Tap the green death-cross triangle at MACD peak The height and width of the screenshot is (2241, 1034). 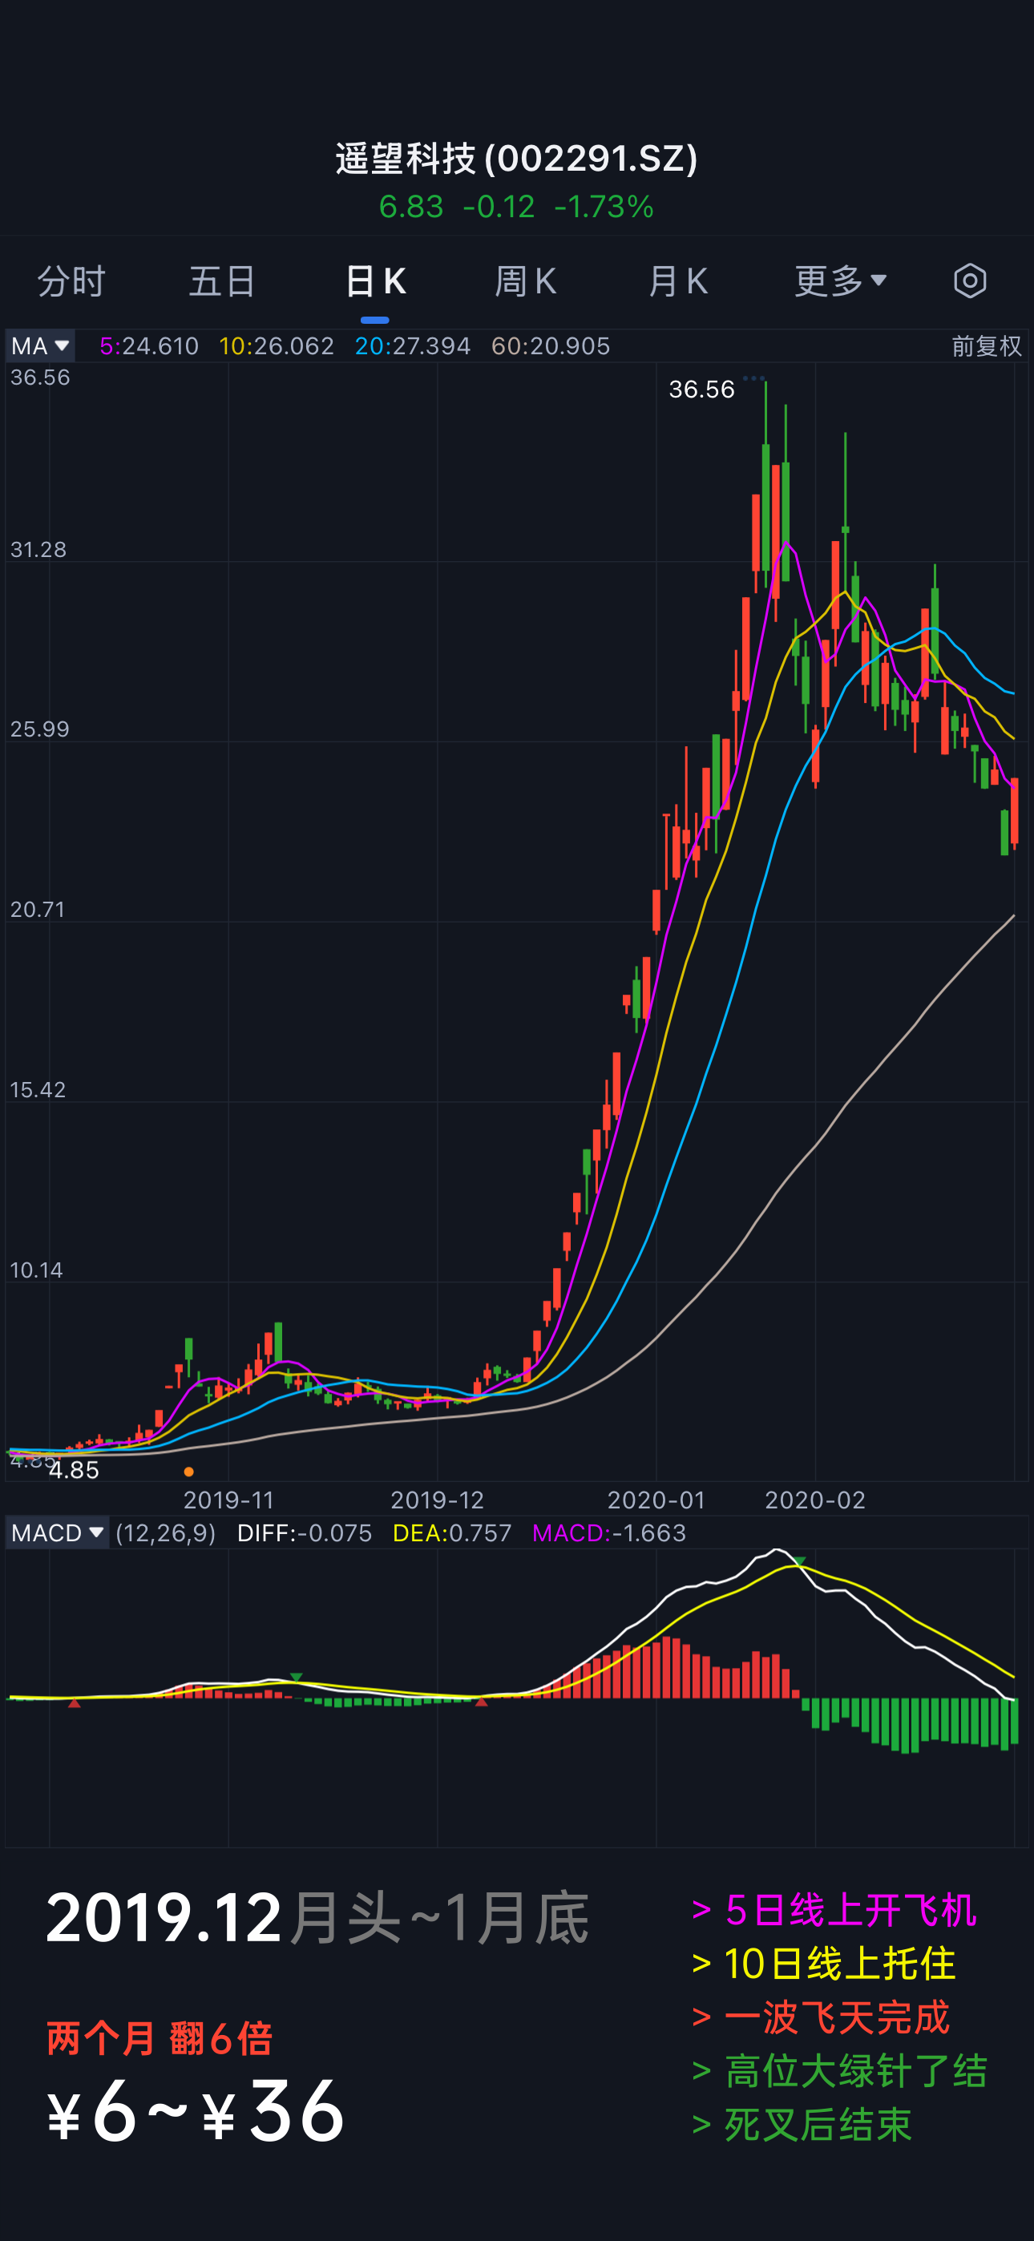[x=799, y=1561]
